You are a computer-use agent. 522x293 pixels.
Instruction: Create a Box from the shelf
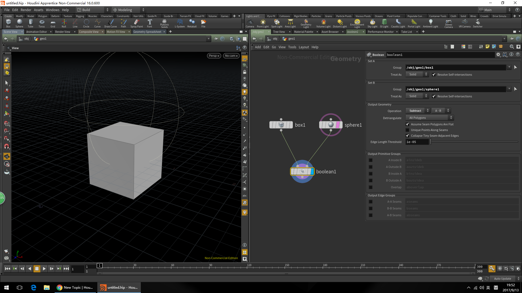pyautogui.click(x=8, y=23)
